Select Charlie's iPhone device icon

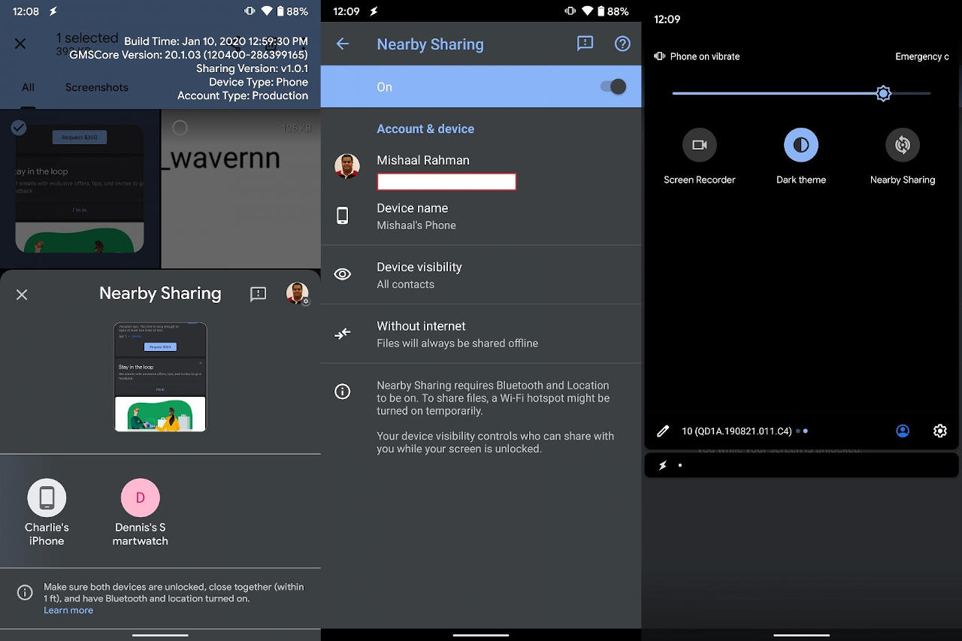(47, 498)
